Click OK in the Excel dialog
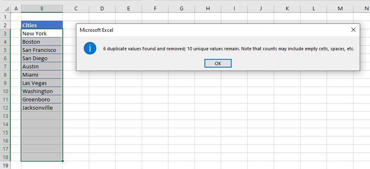370x169 pixels. [218, 63]
